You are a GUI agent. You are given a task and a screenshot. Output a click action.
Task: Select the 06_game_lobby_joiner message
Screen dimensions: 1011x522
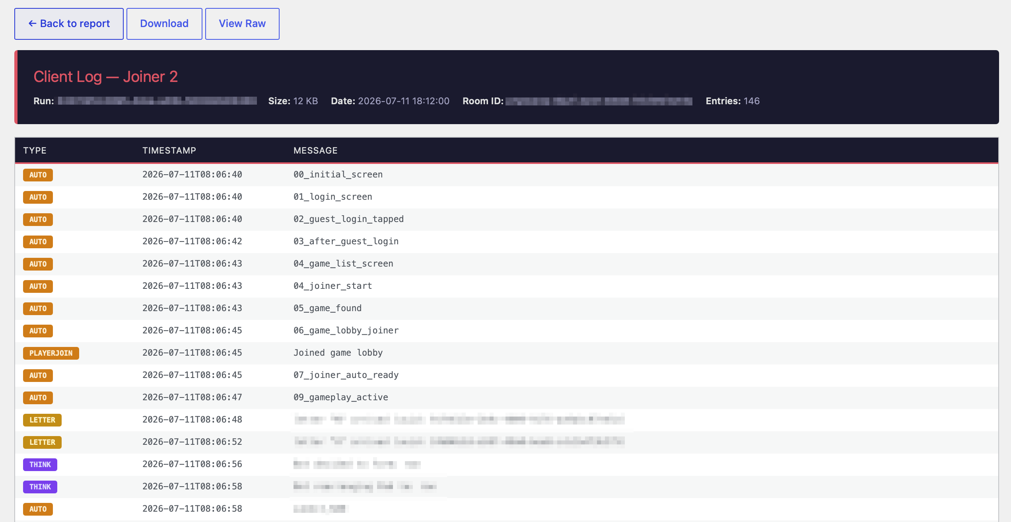click(x=346, y=331)
